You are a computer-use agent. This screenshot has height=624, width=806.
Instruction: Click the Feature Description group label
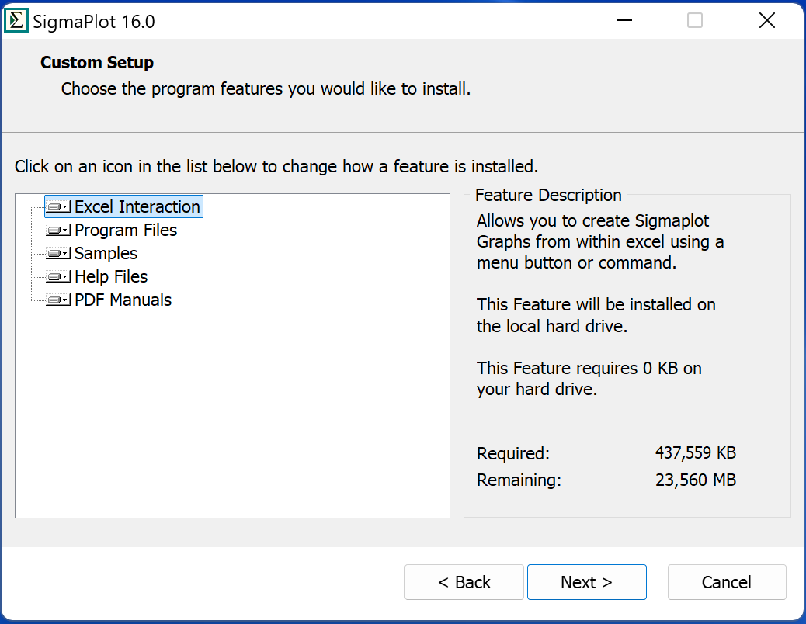click(548, 195)
